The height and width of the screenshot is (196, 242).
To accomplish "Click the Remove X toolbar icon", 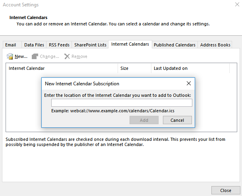I will pos(67,56).
